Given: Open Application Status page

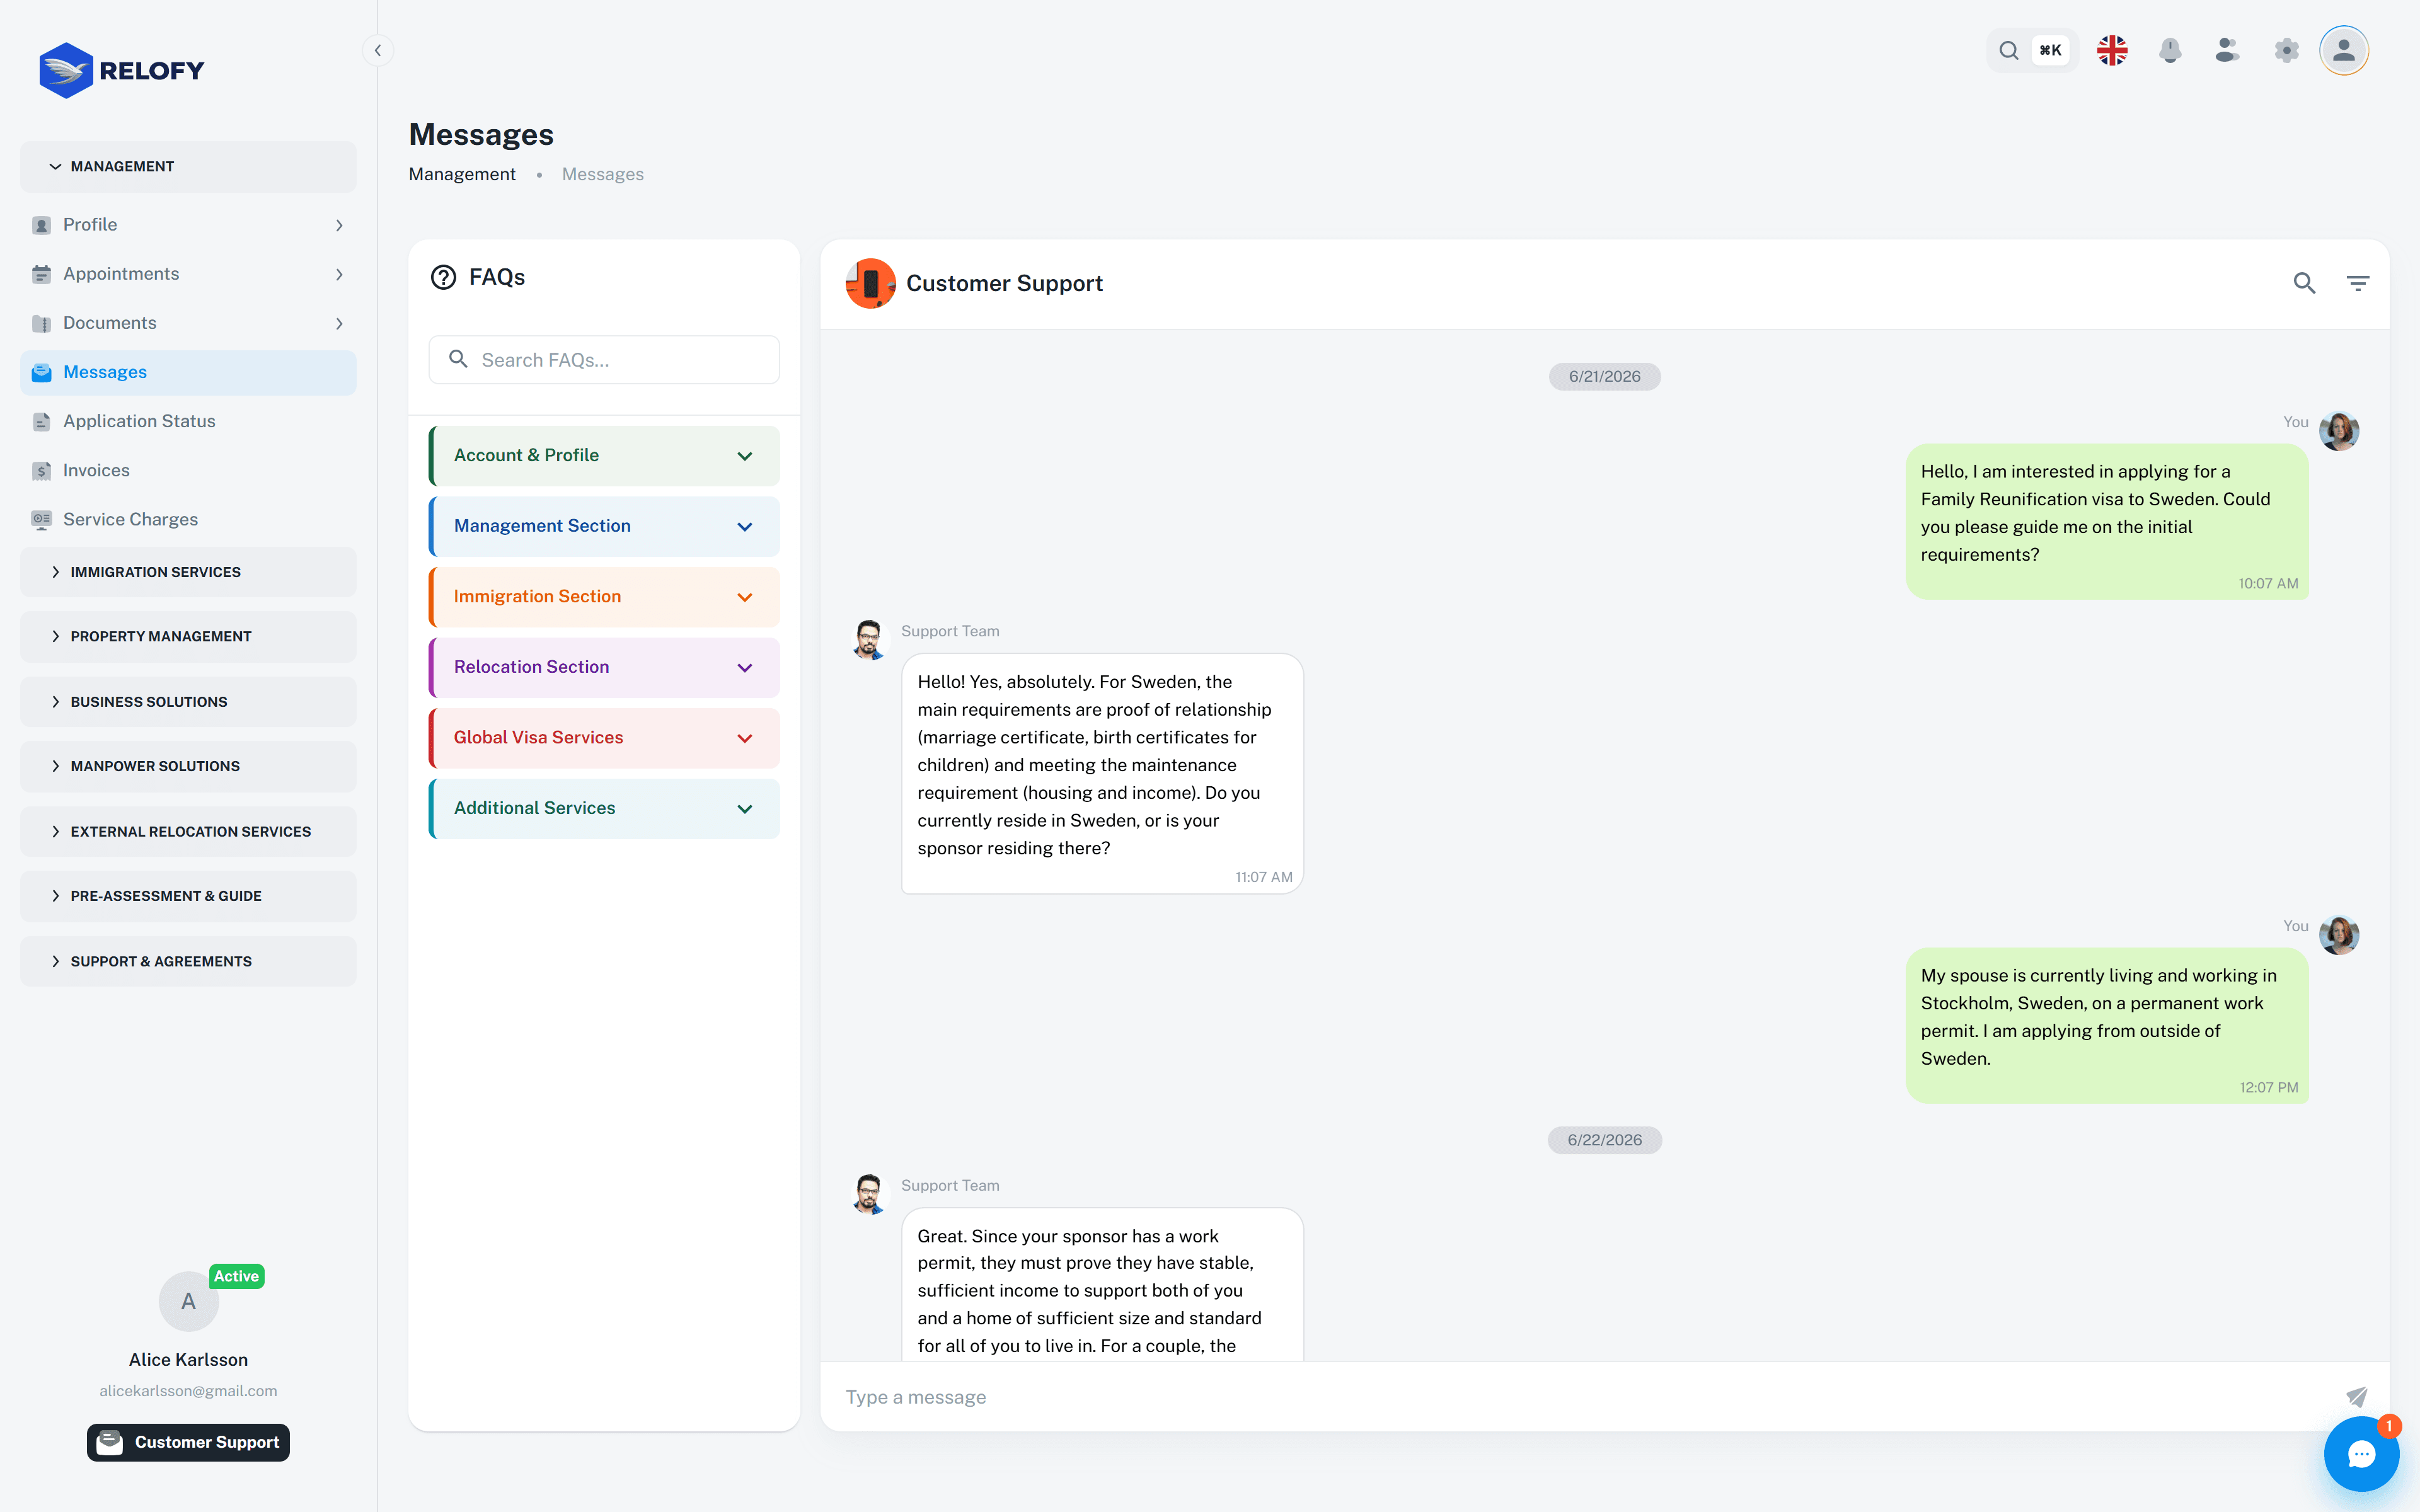Looking at the screenshot, I should (x=188, y=421).
